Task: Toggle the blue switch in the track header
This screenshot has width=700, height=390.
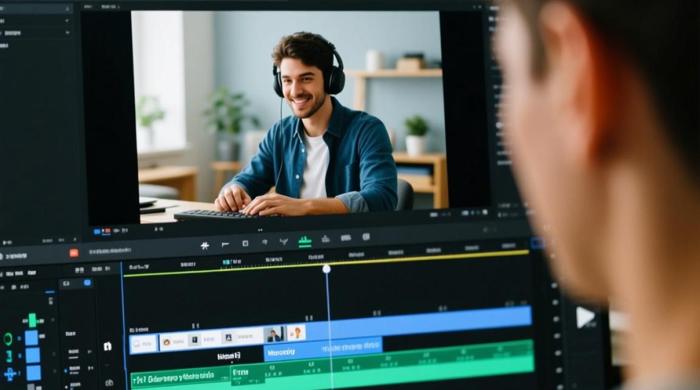Action: (87, 282)
